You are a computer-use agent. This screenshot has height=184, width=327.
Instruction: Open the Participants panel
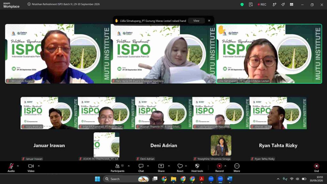(x=118, y=168)
